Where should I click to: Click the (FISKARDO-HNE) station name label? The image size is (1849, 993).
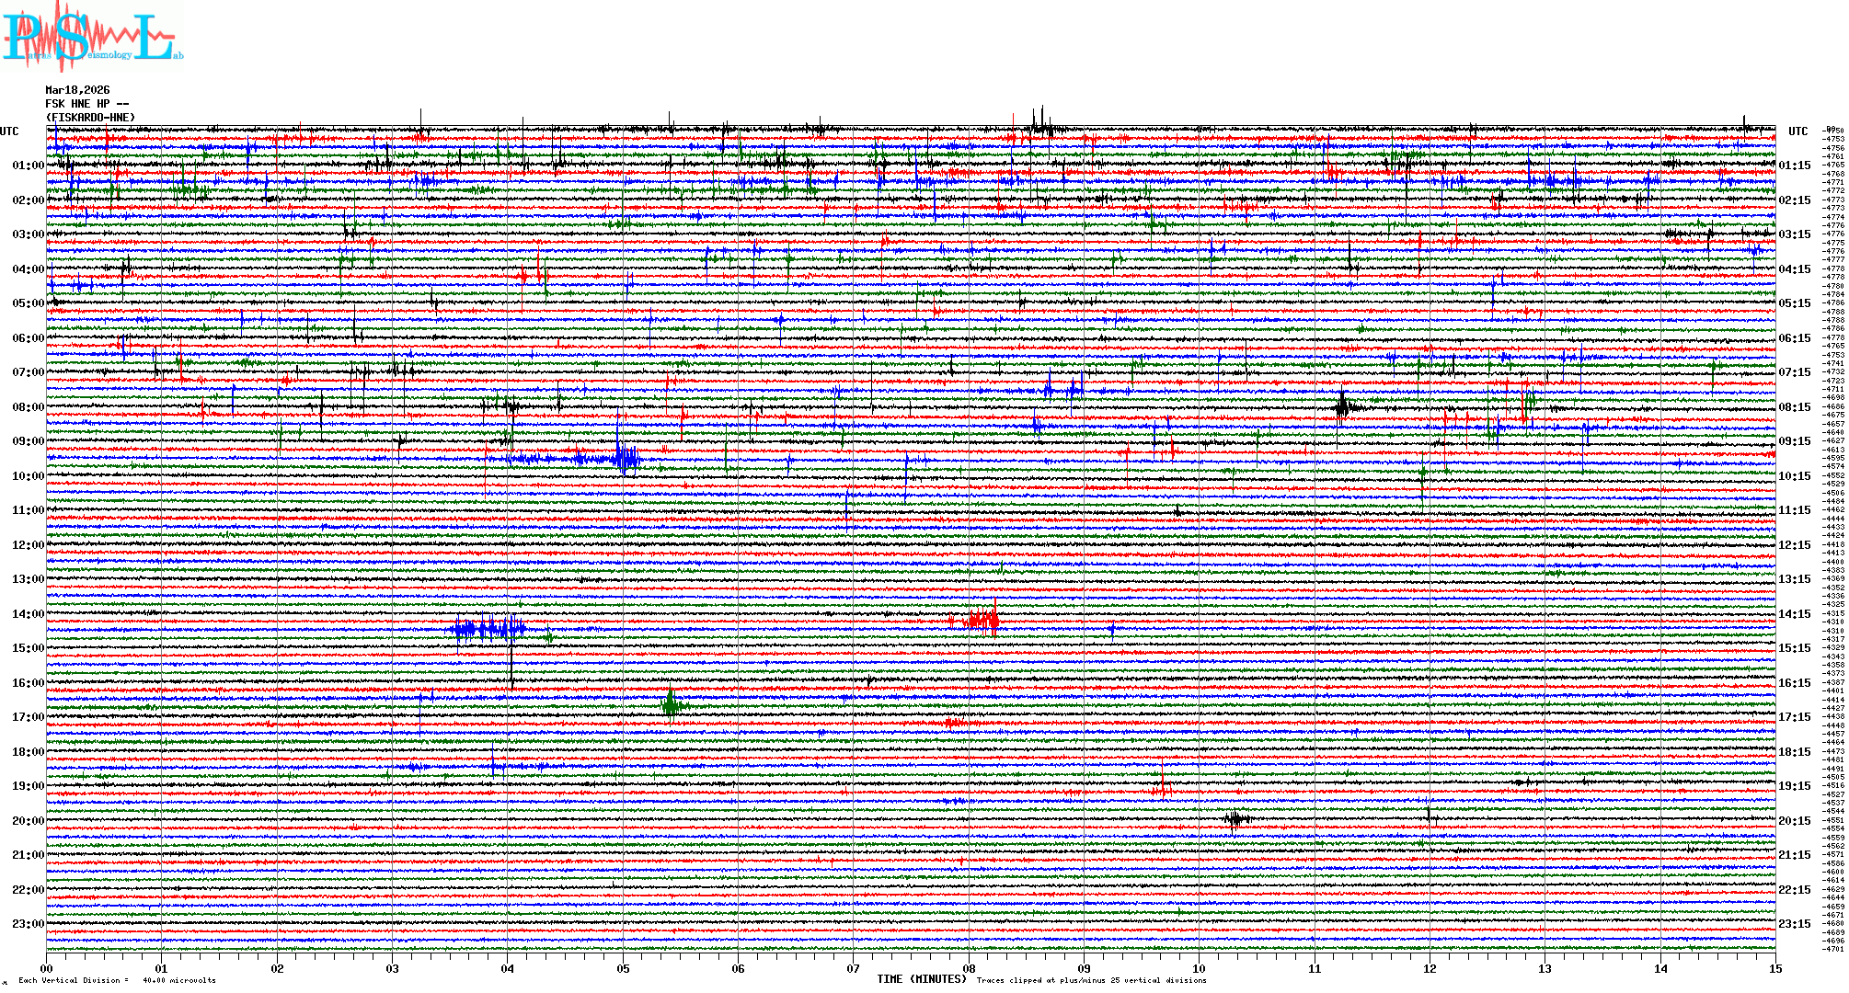pos(90,118)
